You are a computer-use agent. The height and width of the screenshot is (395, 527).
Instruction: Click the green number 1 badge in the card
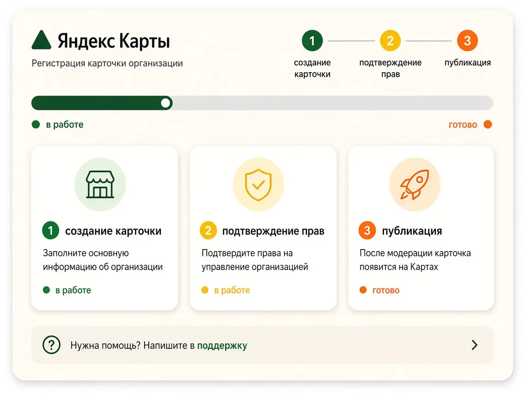[x=51, y=230]
